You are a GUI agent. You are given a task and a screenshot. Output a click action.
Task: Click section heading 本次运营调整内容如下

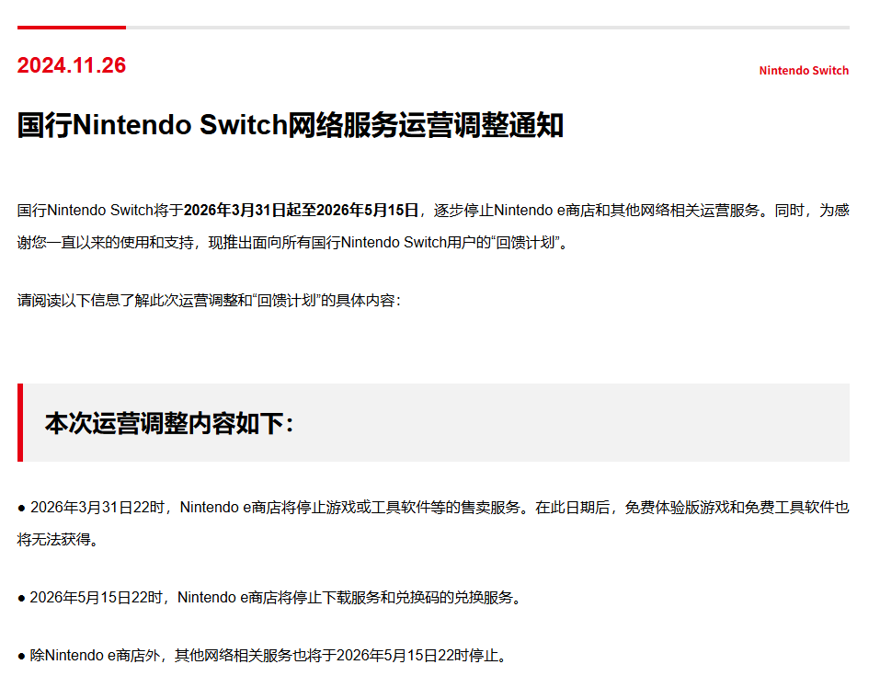tap(169, 423)
